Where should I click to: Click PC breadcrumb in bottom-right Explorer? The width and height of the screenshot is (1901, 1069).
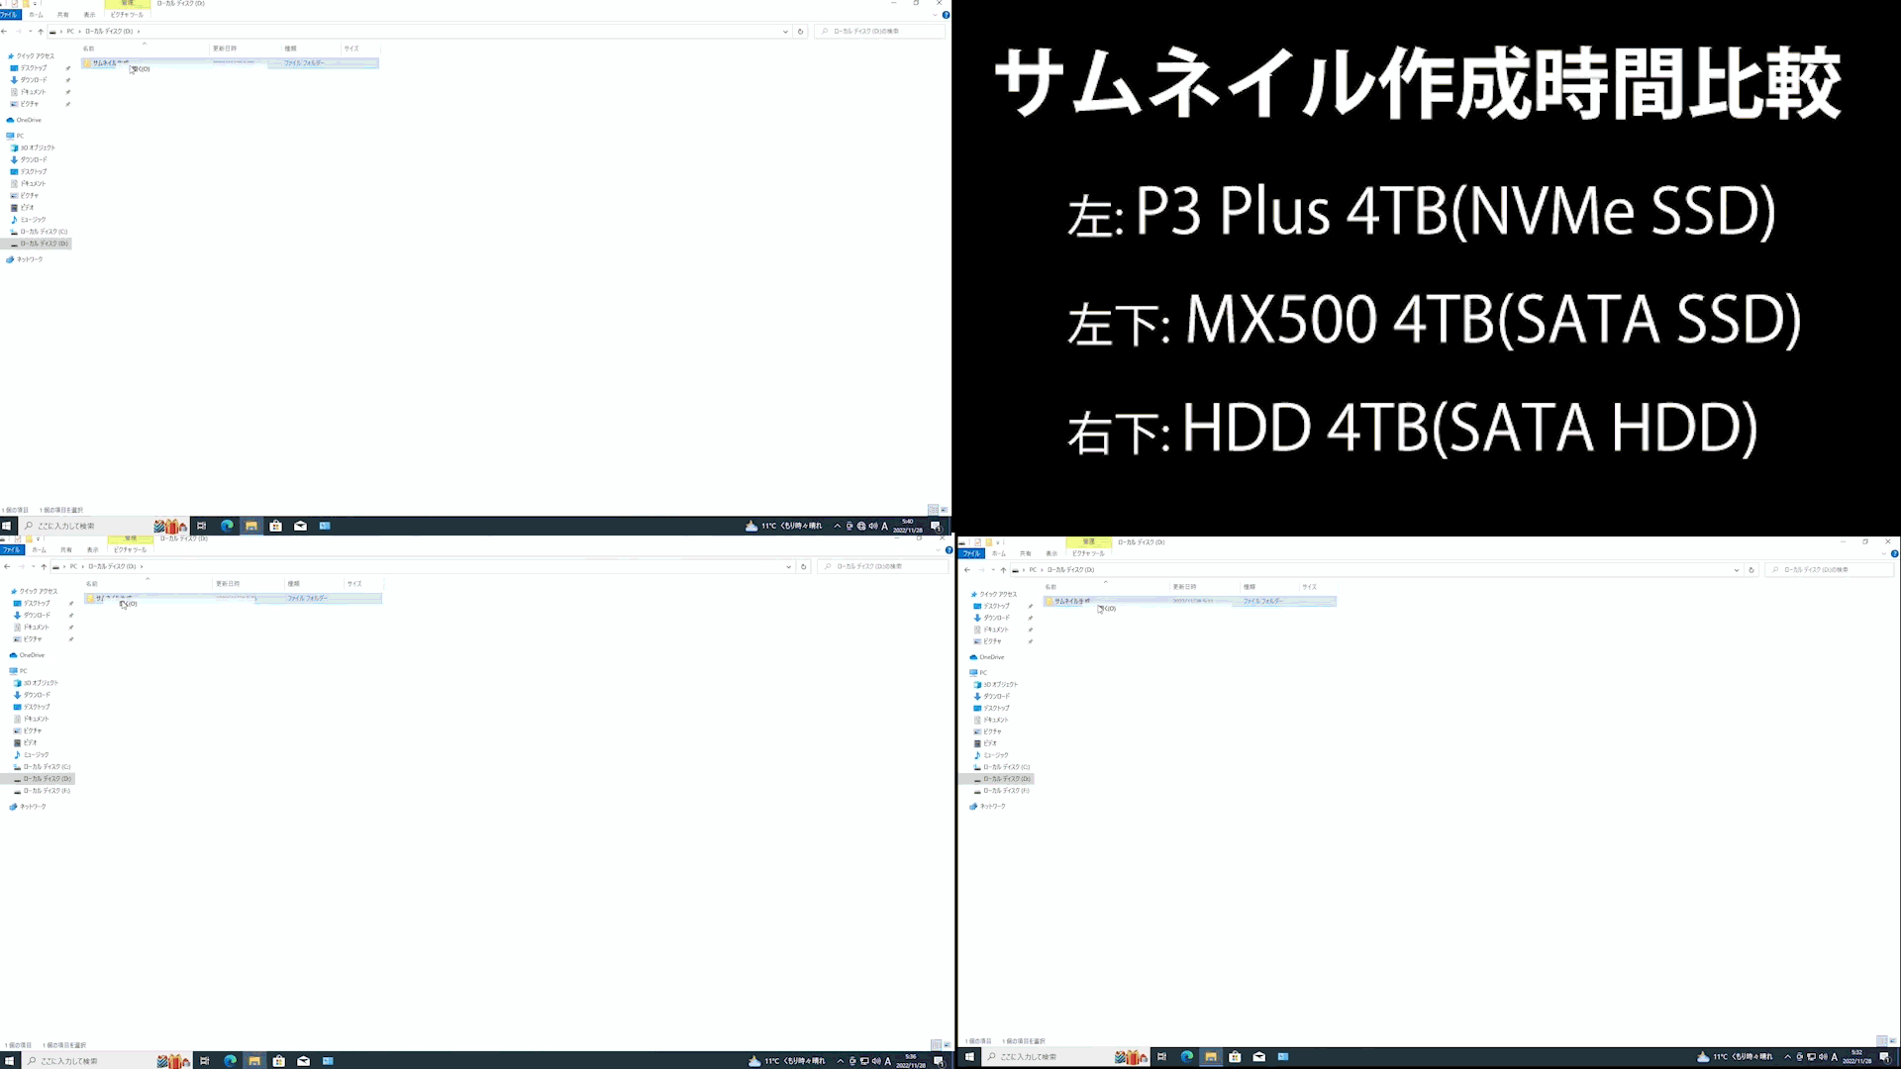(x=1033, y=570)
